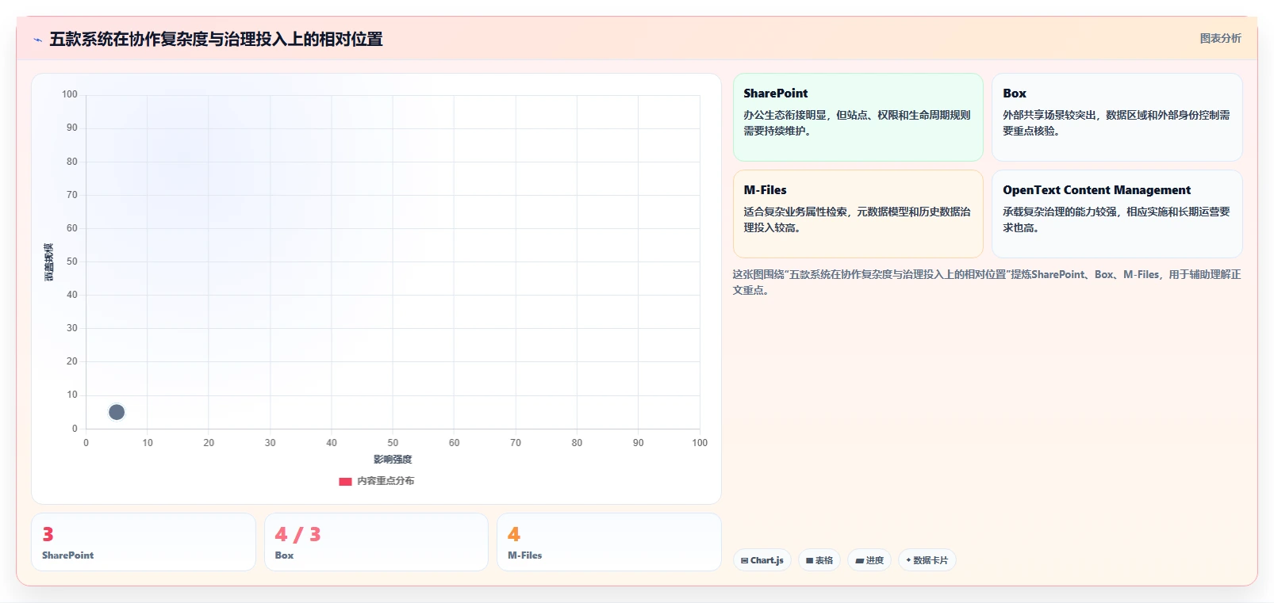Click the x-axis tick label 50
Screen dimensions: 1274x603
pyautogui.click(x=393, y=443)
